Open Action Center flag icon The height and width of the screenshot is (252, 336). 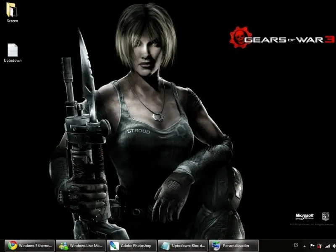pyautogui.click(x=312, y=246)
